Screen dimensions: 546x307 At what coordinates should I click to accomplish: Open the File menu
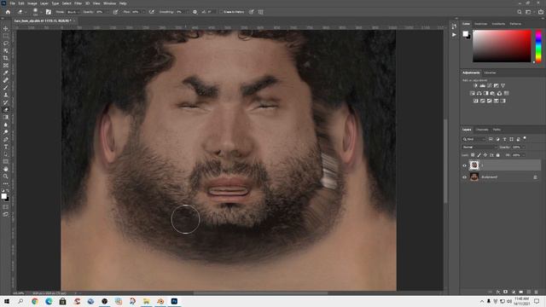(x=12, y=3)
